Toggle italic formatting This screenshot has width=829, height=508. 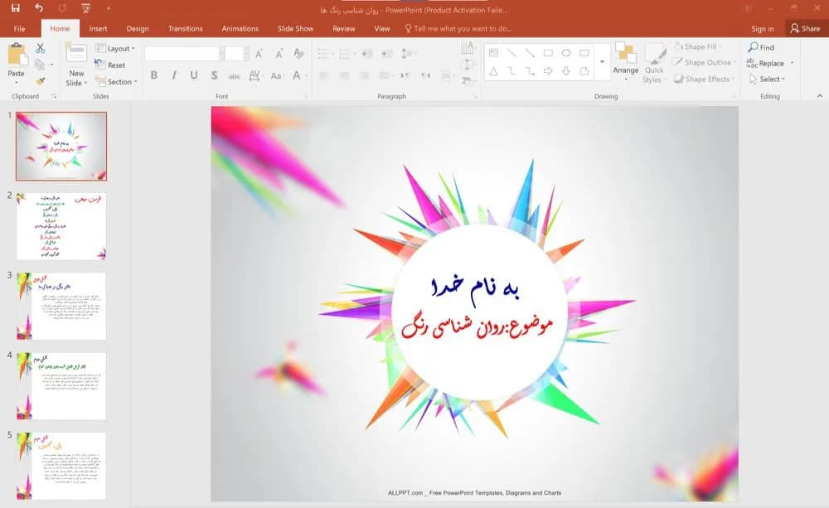tap(174, 75)
